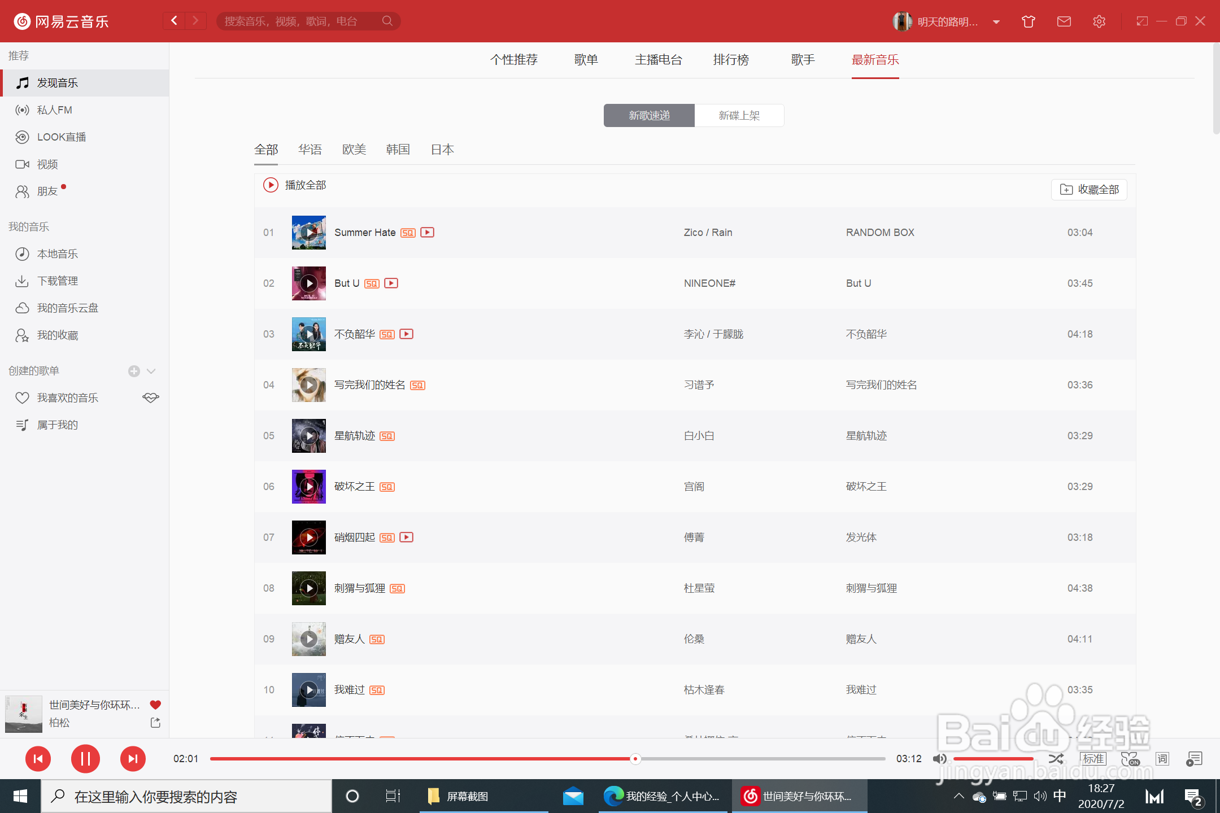1220x813 pixels.
Task: Unlike the current song heart
Action: pos(155,705)
